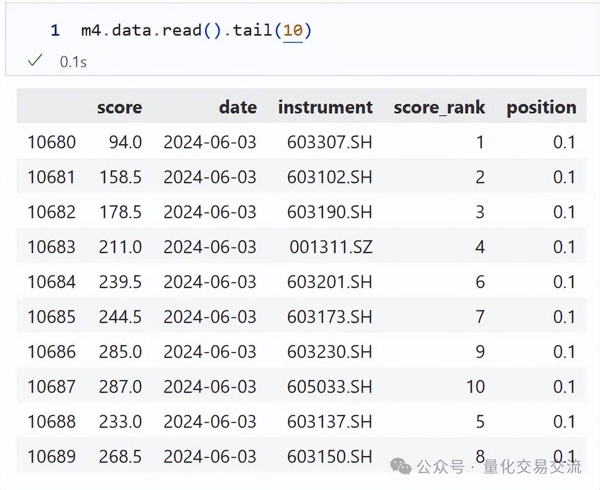Image resolution: width=600 pixels, height=490 pixels.
Task: Click the green execution success checkmark
Action: tap(35, 60)
